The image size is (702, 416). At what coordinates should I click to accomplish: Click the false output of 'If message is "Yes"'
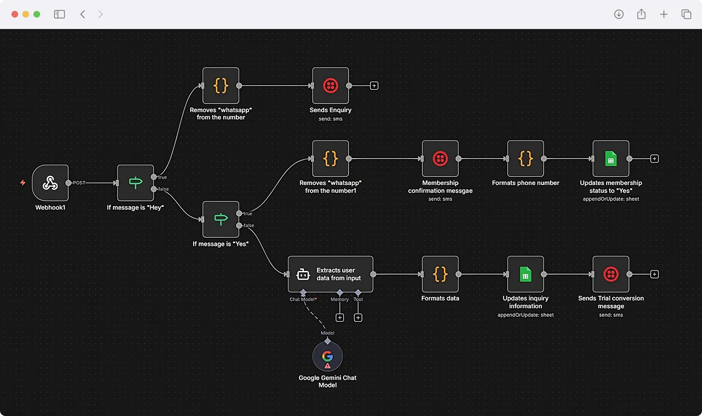239,225
